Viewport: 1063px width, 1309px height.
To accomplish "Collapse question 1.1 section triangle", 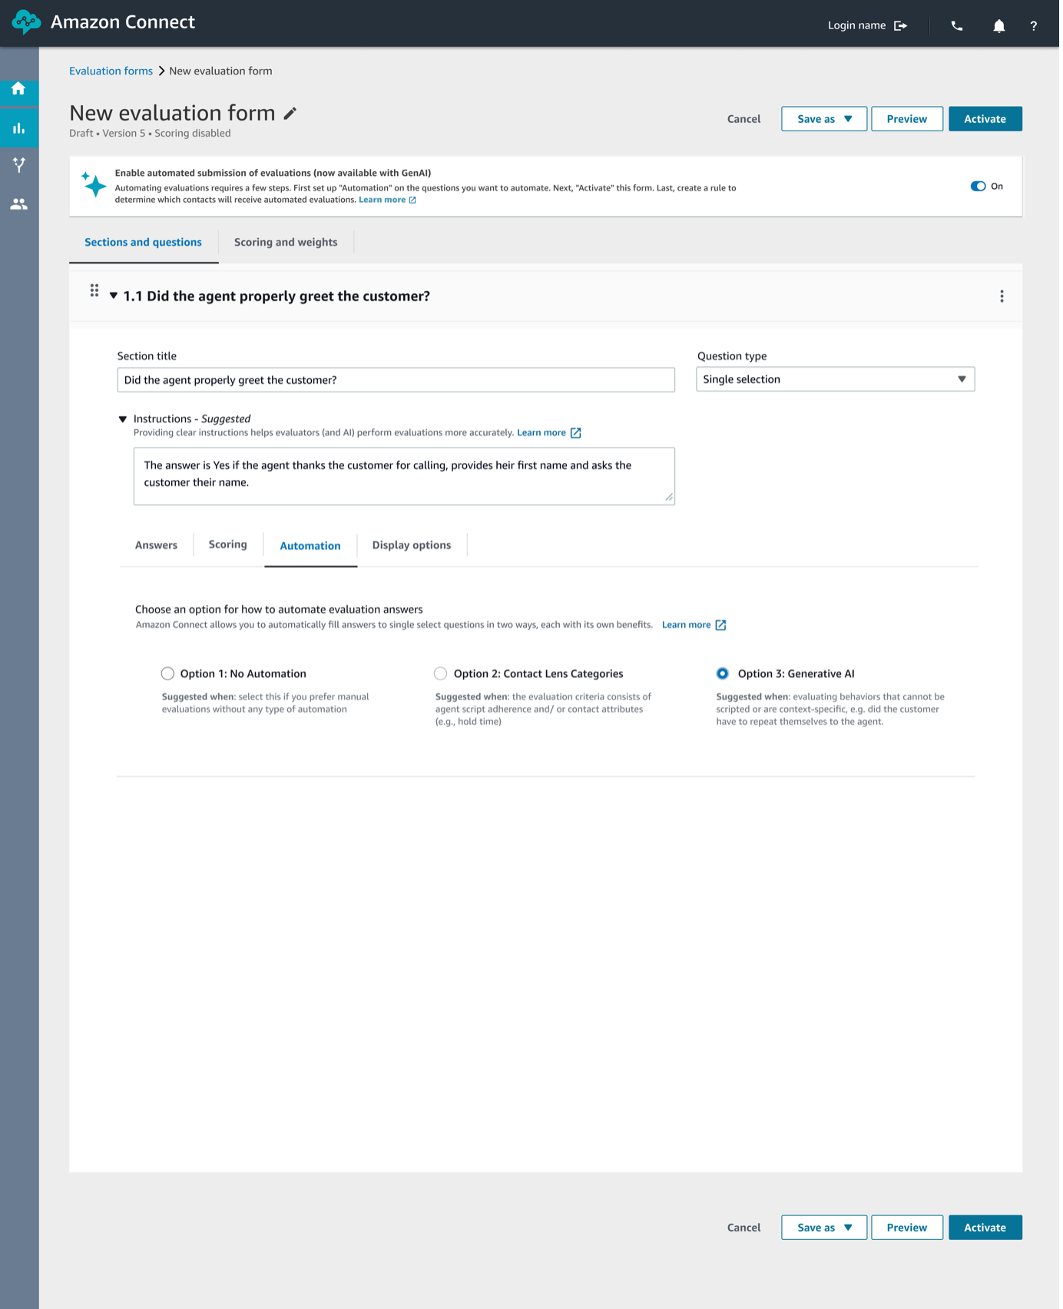I will 114,296.
